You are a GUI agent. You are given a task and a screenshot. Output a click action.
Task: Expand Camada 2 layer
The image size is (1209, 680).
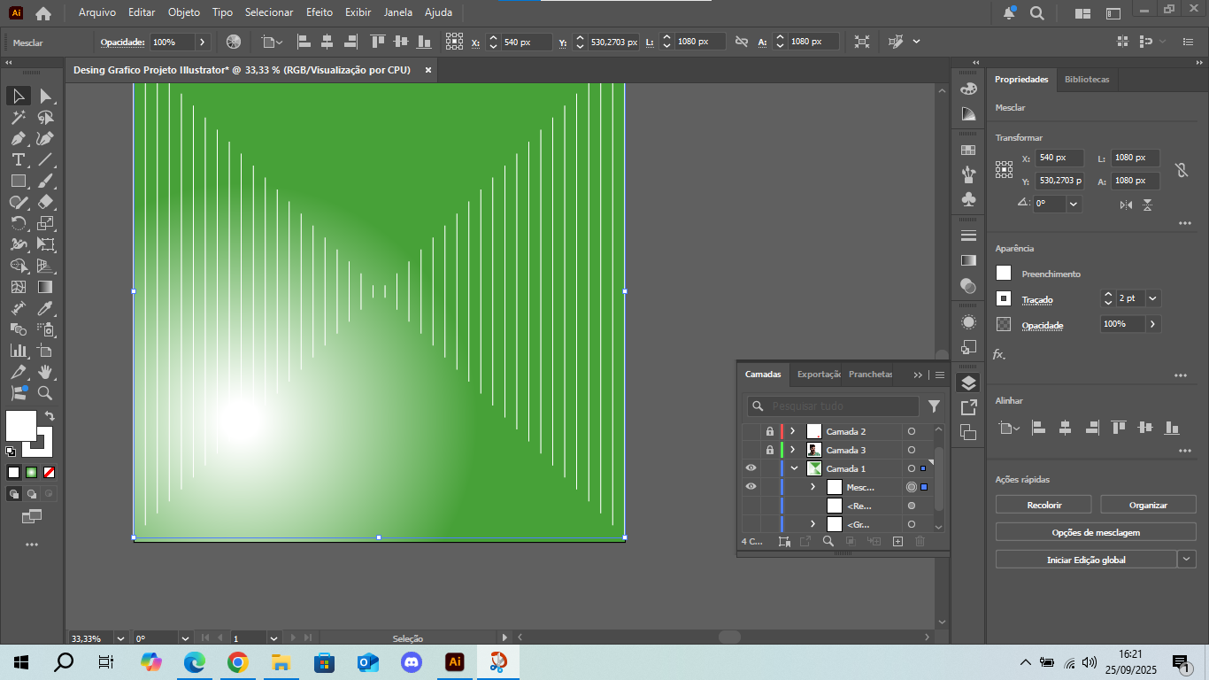point(793,431)
